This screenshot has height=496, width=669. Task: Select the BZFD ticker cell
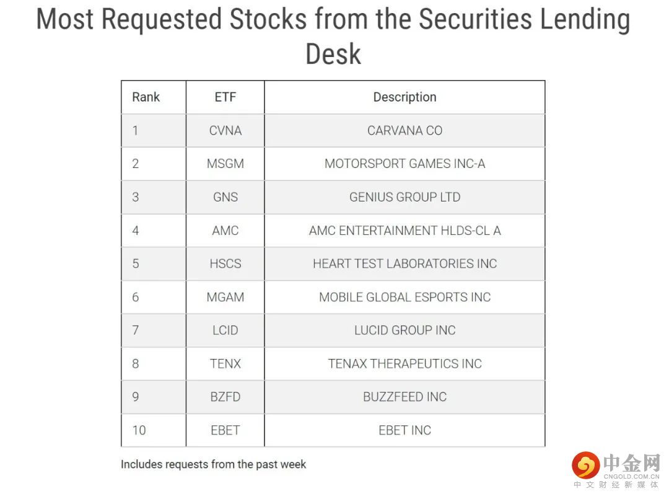225,397
